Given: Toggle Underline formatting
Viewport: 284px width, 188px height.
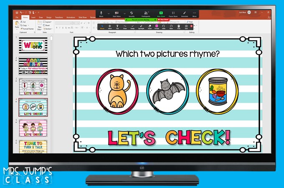Looking at the screenshot, I should point(63,28).
